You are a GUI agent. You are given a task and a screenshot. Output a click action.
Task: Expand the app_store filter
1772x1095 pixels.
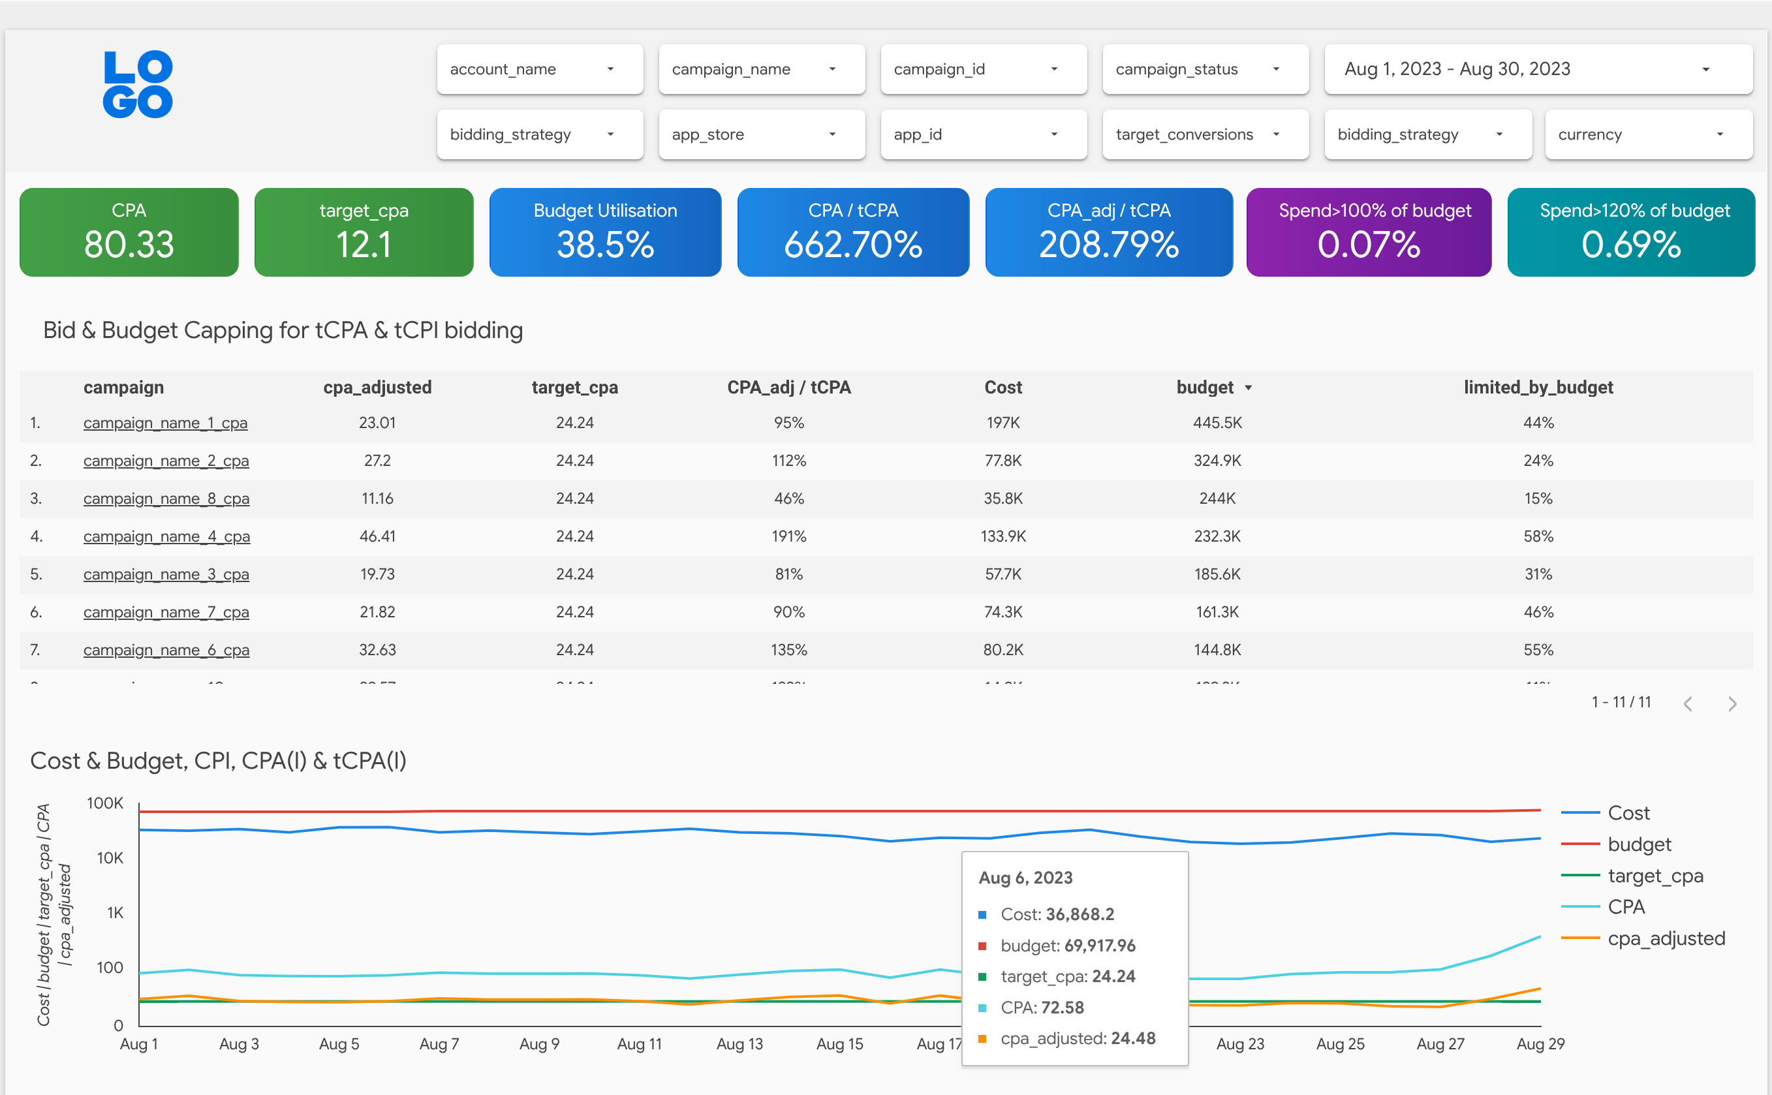coord(761,134)
